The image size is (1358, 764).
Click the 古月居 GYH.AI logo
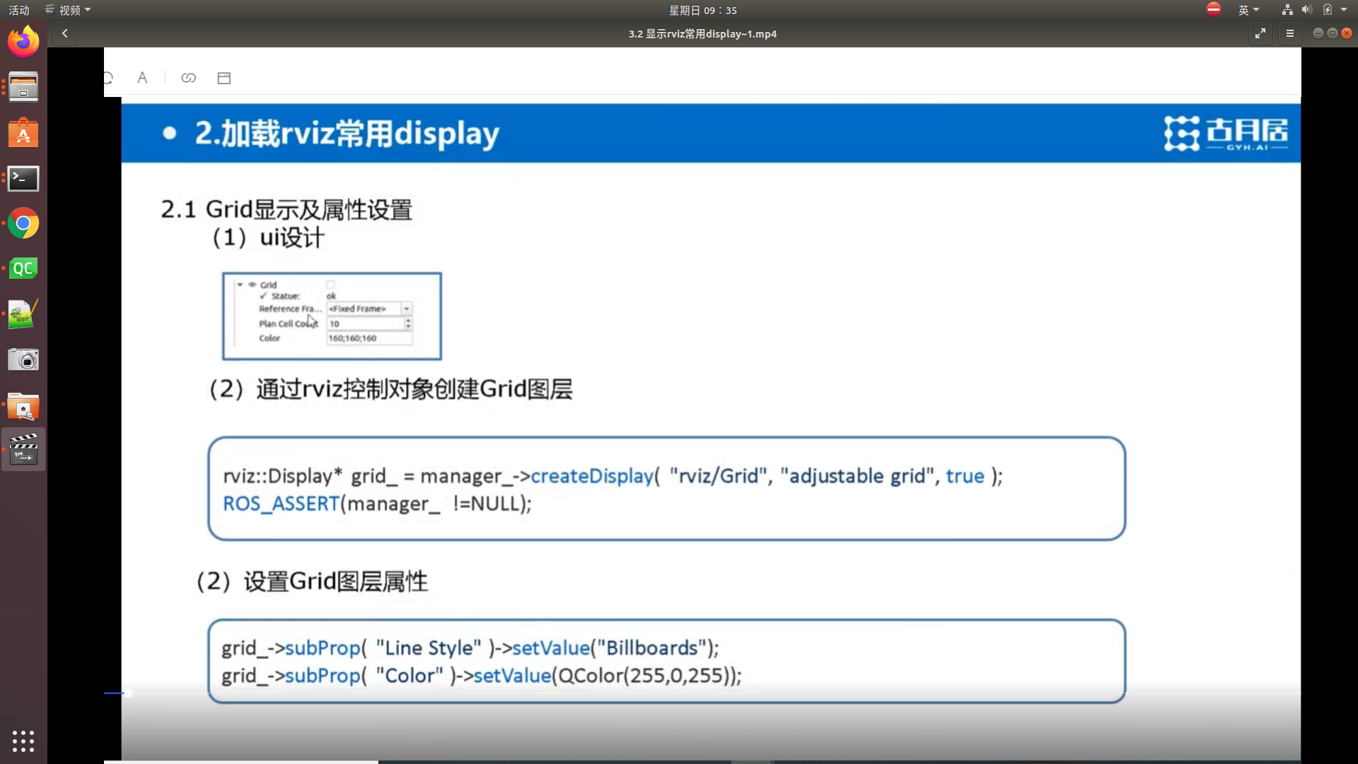[1226, 133]
